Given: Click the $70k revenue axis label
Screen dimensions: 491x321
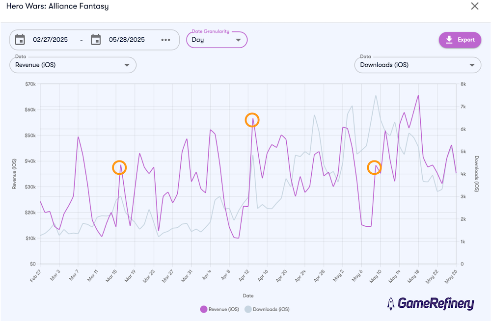Looking at the screenshot, I should [x=30, y=84].
